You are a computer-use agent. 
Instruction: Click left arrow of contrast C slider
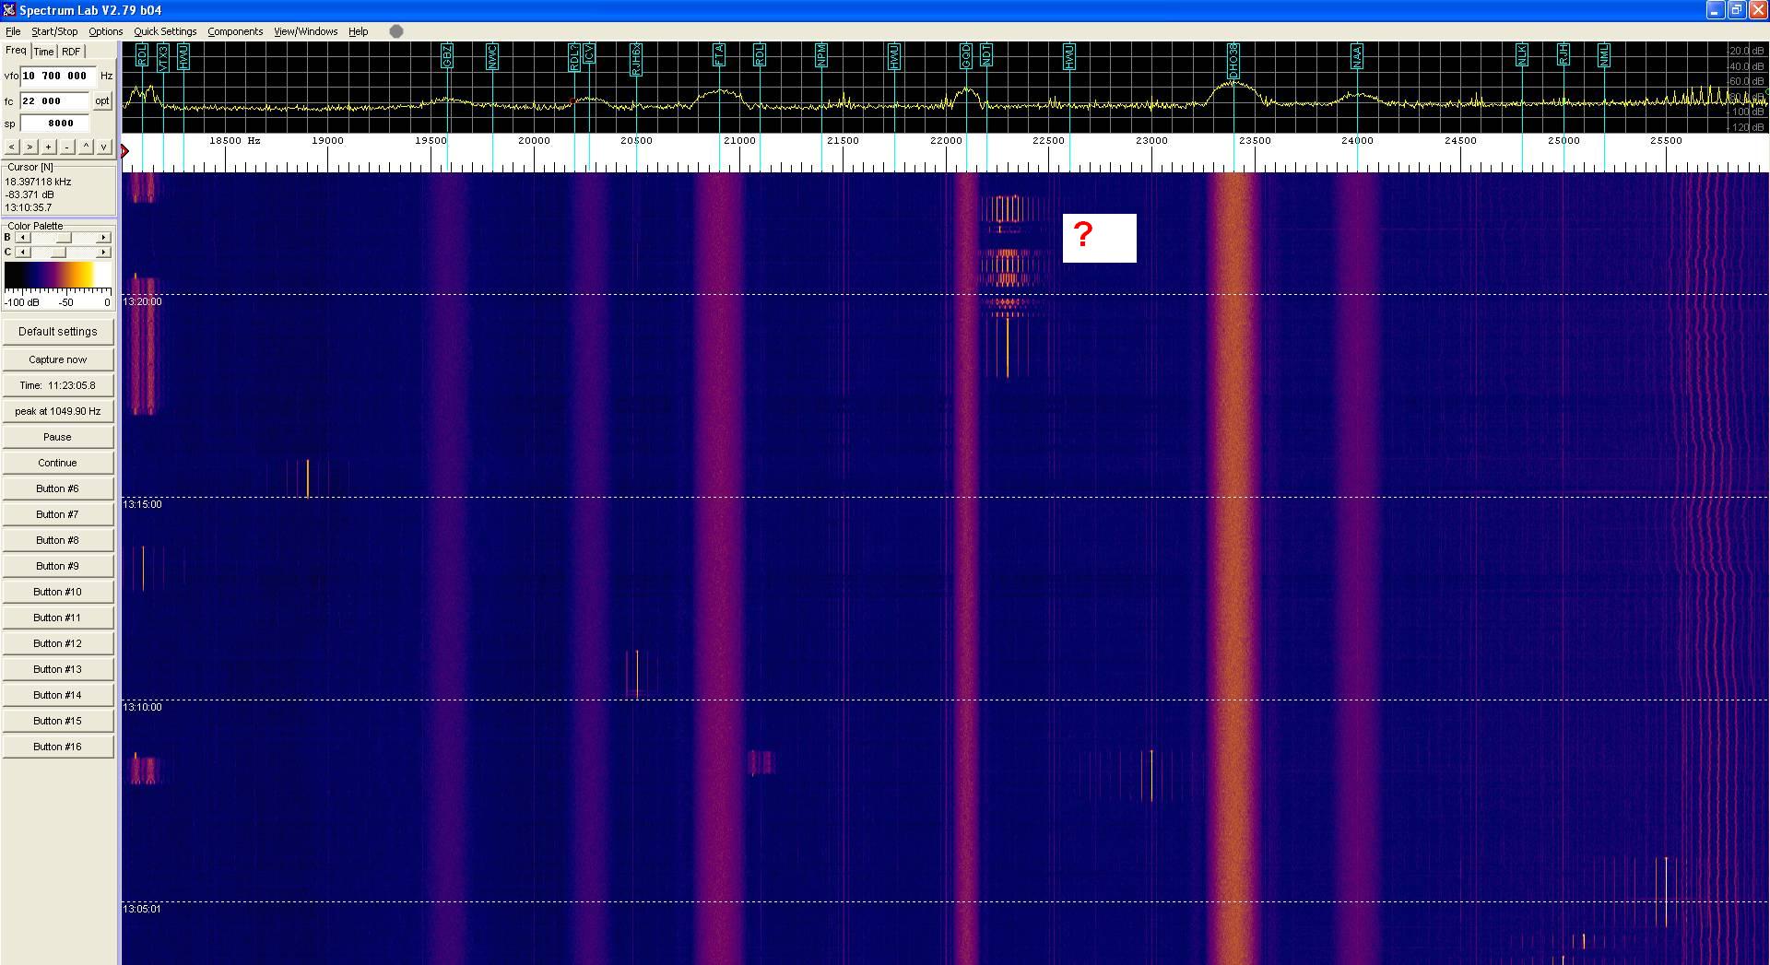(23, 253)
